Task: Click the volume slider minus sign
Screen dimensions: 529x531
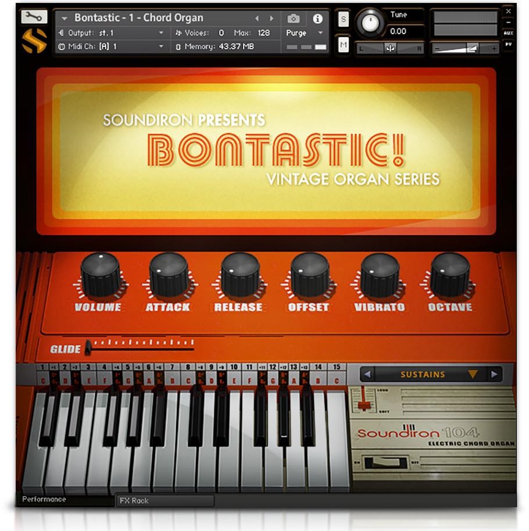Action: pos(437,49)
